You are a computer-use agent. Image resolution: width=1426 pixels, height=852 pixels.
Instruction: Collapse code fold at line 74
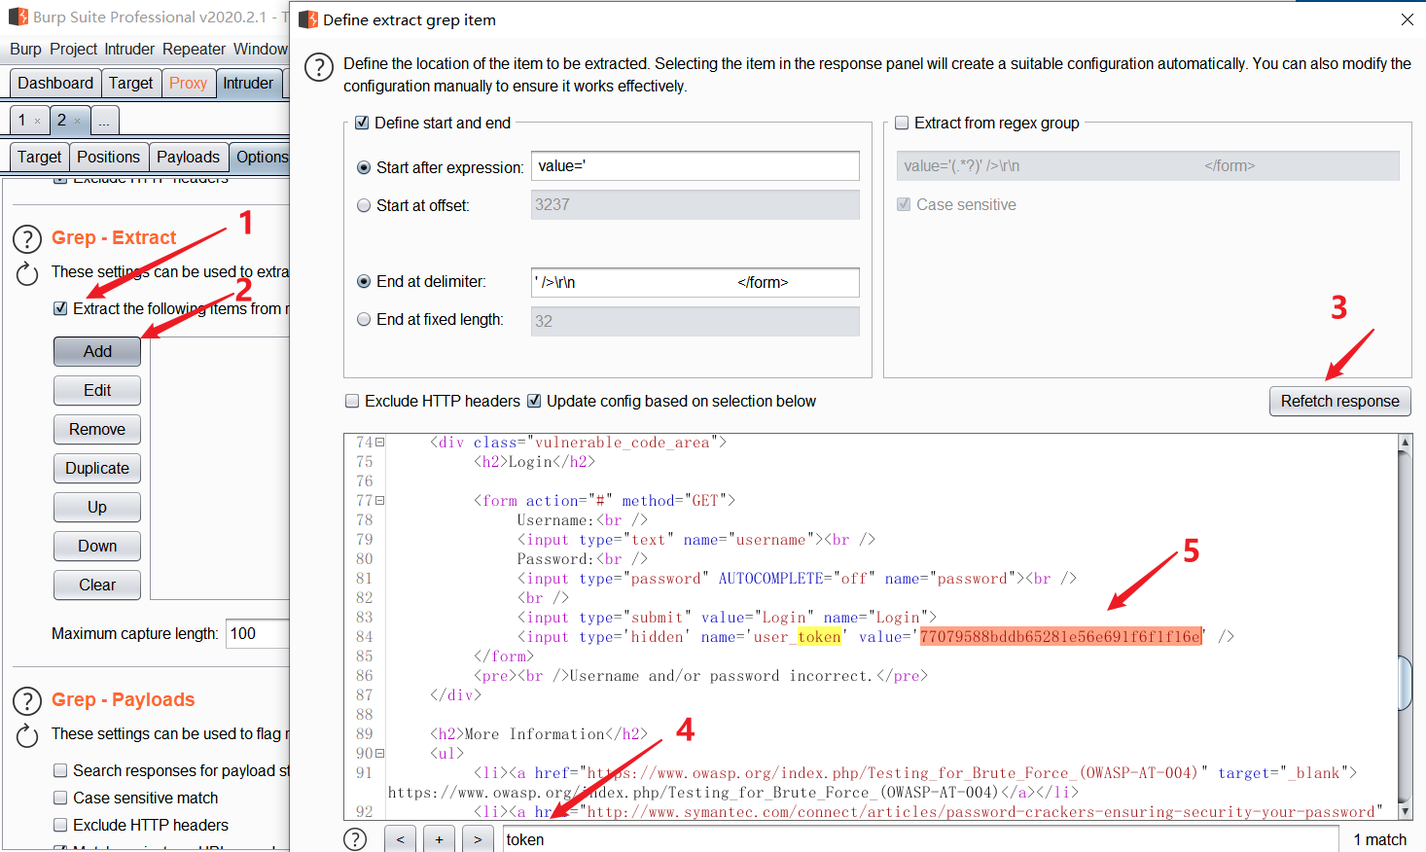(380, 443)
